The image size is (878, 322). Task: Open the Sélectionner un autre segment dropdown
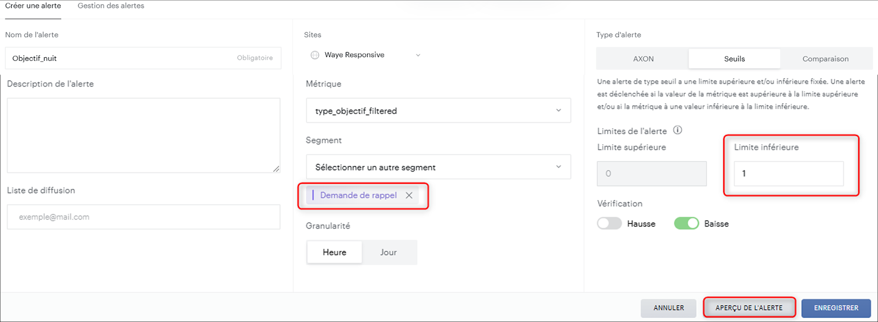[438, 167]
